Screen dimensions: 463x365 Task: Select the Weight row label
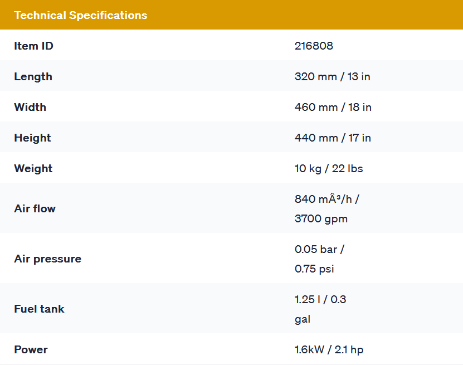[x=33, y=168]
